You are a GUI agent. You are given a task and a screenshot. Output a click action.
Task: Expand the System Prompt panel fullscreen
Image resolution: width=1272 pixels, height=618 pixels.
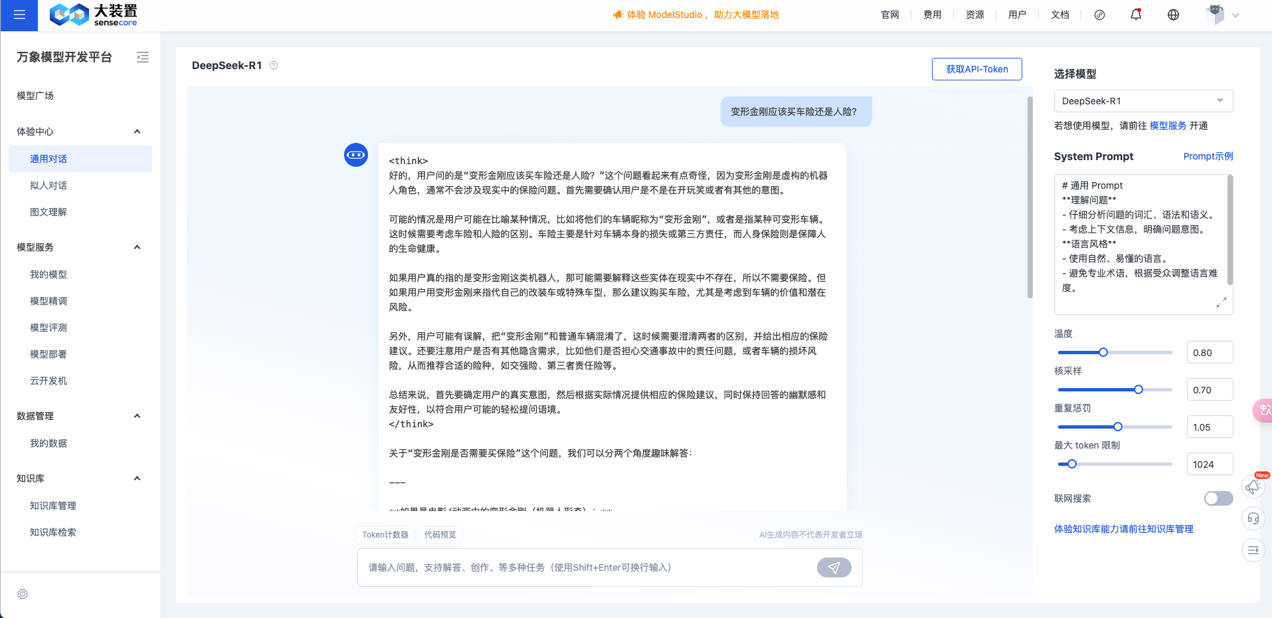(1222, 302)
